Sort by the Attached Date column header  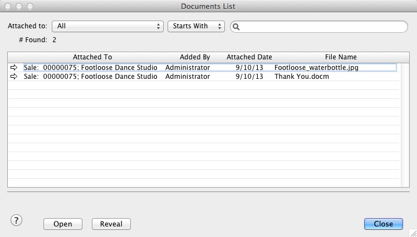coord(249,57)
